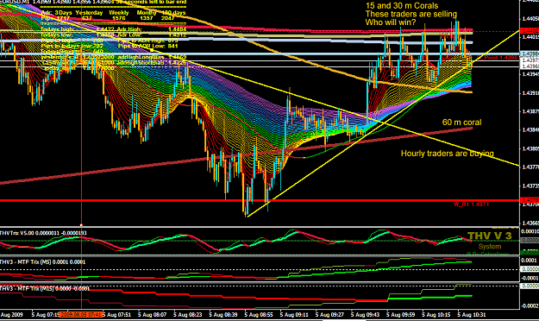
Task: Click the '5 Aug 09:27' time axis label
Action: click(x=329, y=314)
